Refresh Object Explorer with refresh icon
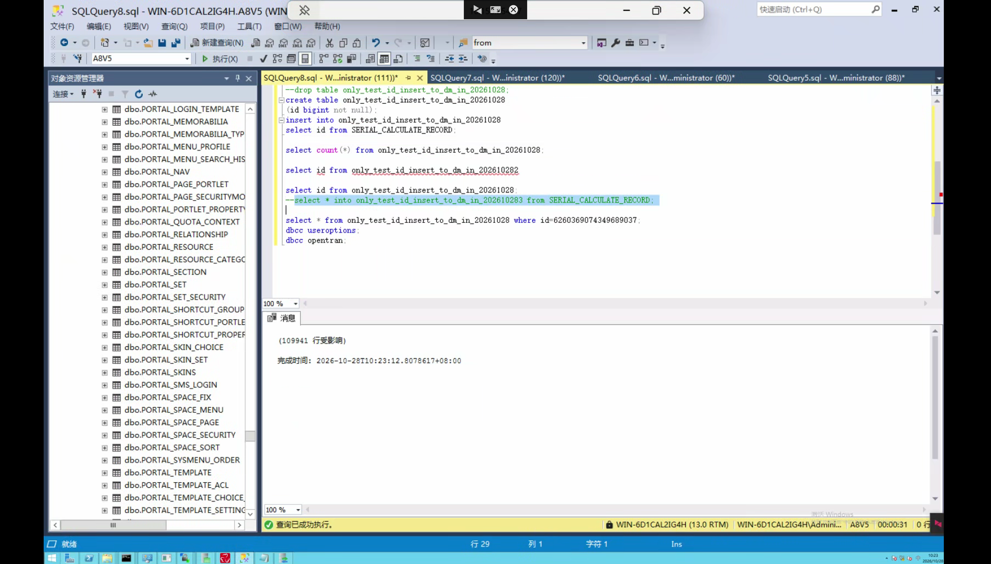 [x=139, y=94]
